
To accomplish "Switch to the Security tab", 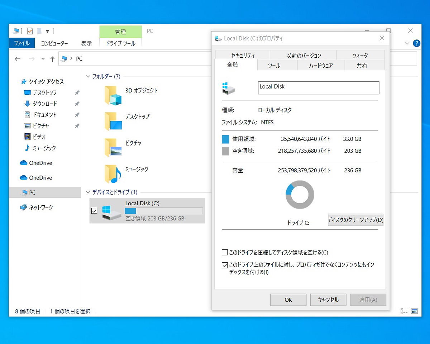I will [x=243, y=55].
